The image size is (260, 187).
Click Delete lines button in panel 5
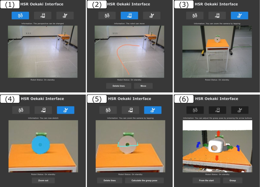coord(110,181)
